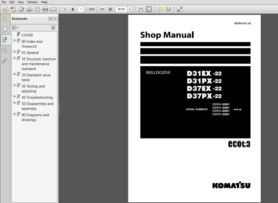Select the COVER bookmark
The height and width of the screenshot is (203, 278).
tap(27, 35)
